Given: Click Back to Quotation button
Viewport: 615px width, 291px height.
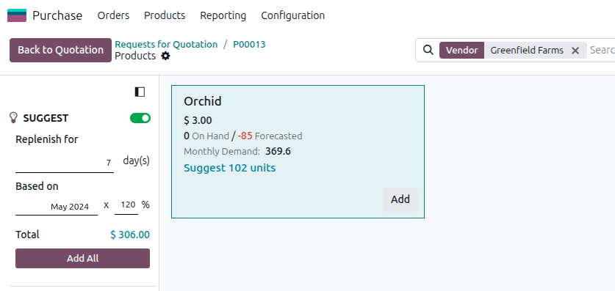Looking at the screenshot, I should coord(60,50).
